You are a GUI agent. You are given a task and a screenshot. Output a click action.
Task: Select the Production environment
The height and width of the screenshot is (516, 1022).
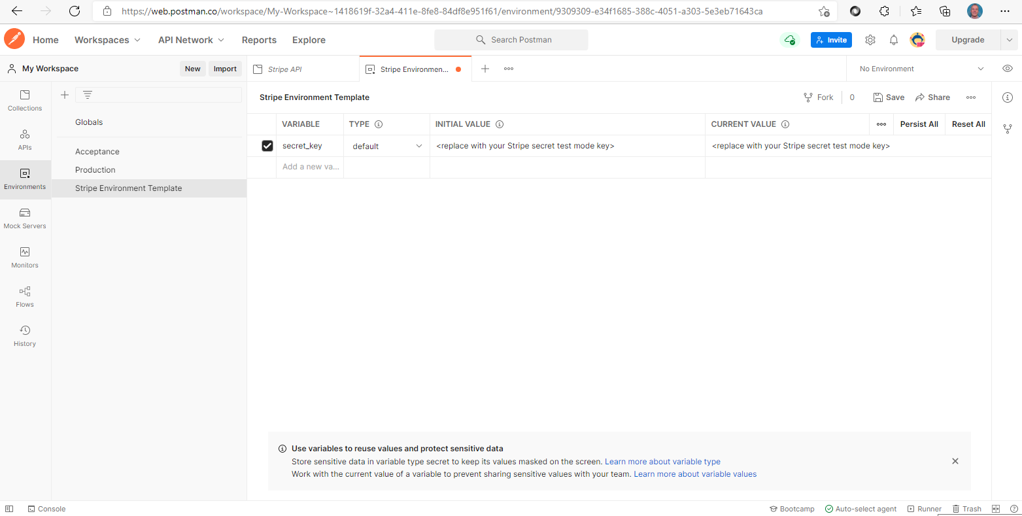coord(95,169)
